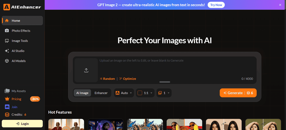Click the Join Discord link

pyautogui.click(x=15, y=107)
